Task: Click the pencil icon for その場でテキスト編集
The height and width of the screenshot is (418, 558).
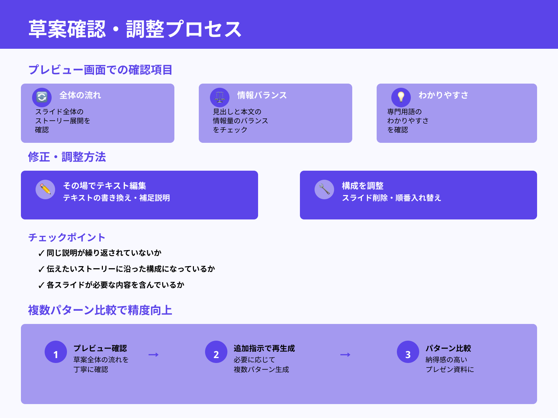Action: (45, 189)
